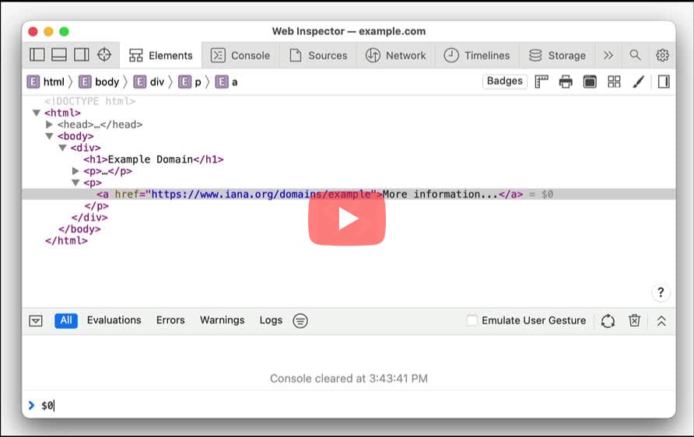Select the closing </html> tag row
The height and width of the screenshot is (437, 694).
click(x=66, y=240)
